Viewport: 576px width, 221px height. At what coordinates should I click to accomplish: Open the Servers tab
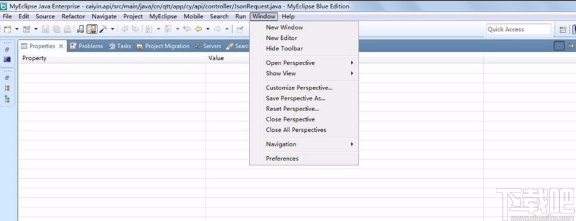point(208,46)
